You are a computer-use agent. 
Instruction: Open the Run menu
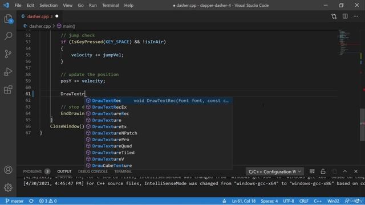point(92,5)
